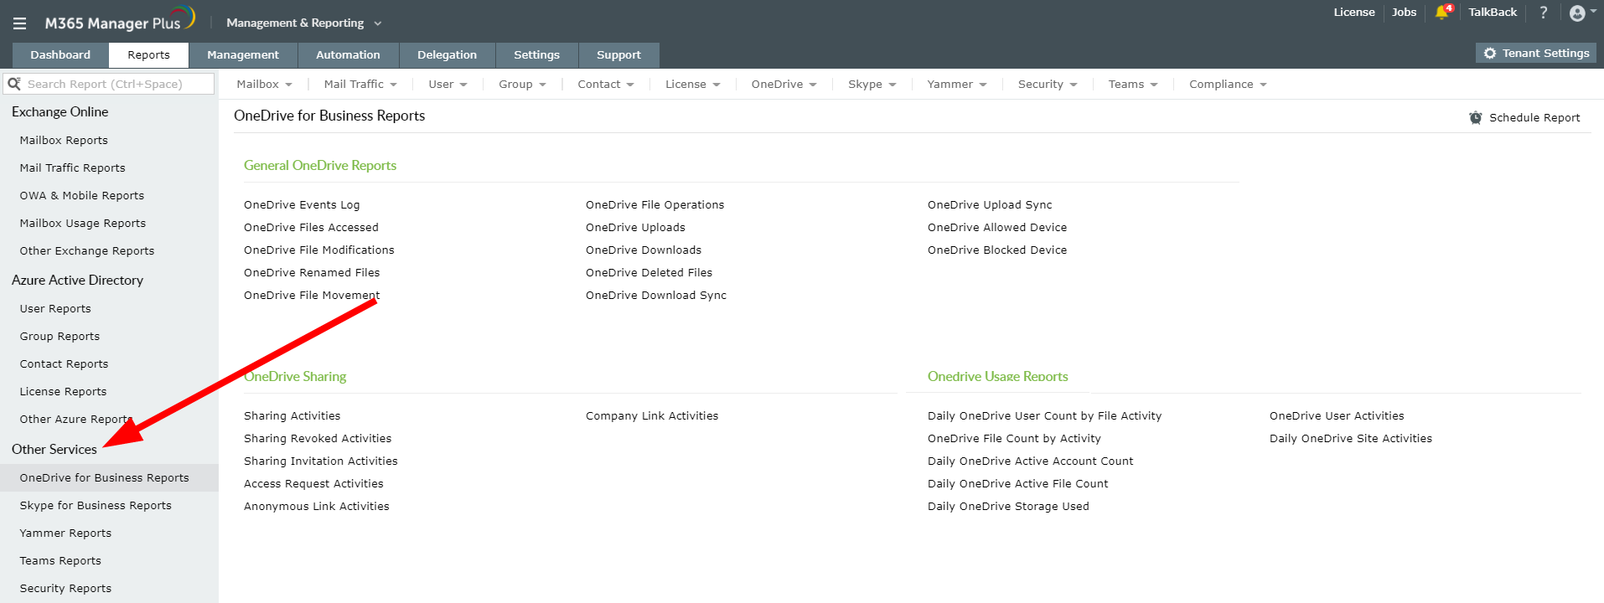Switch to the Settings tab
This screenshot has height=603, width=1604.
536,55
